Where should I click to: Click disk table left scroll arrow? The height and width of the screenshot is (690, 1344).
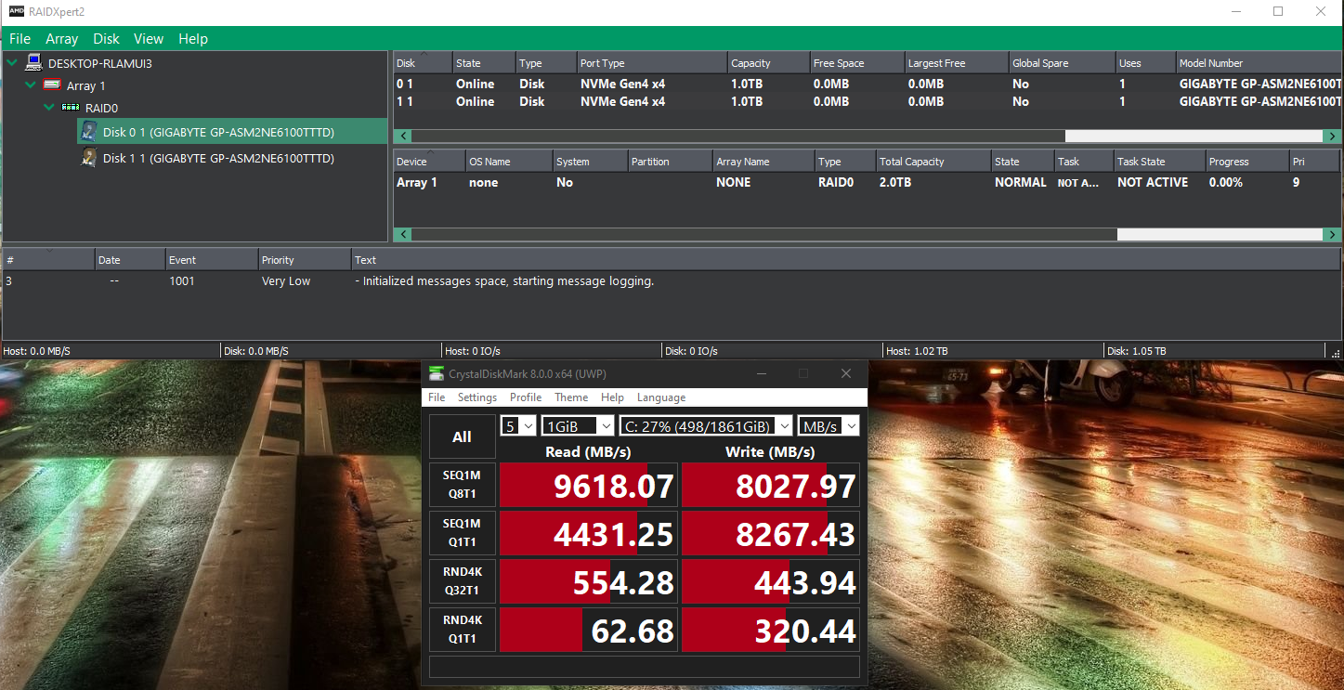(x=402, y=136)
